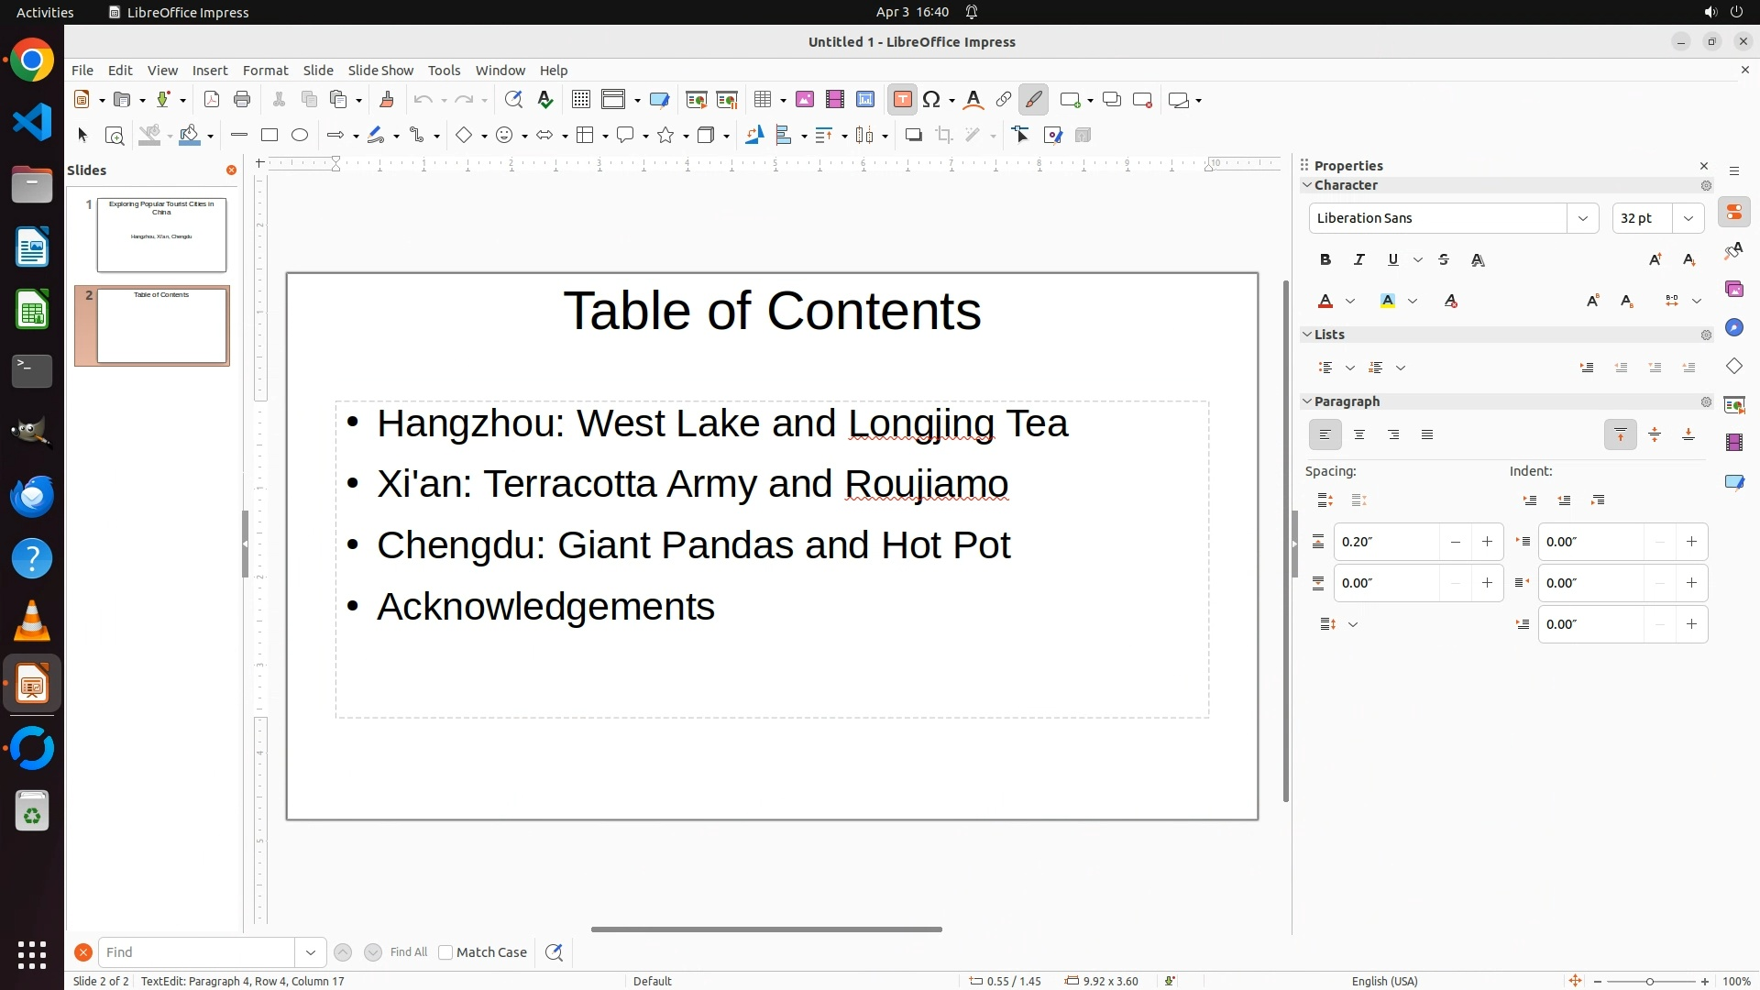
Task: Click the Find All button
Action: tap(409, 952)
